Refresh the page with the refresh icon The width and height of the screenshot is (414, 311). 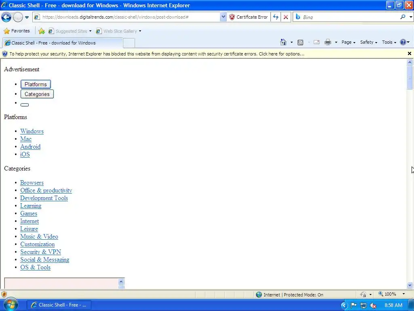[276, 17]
